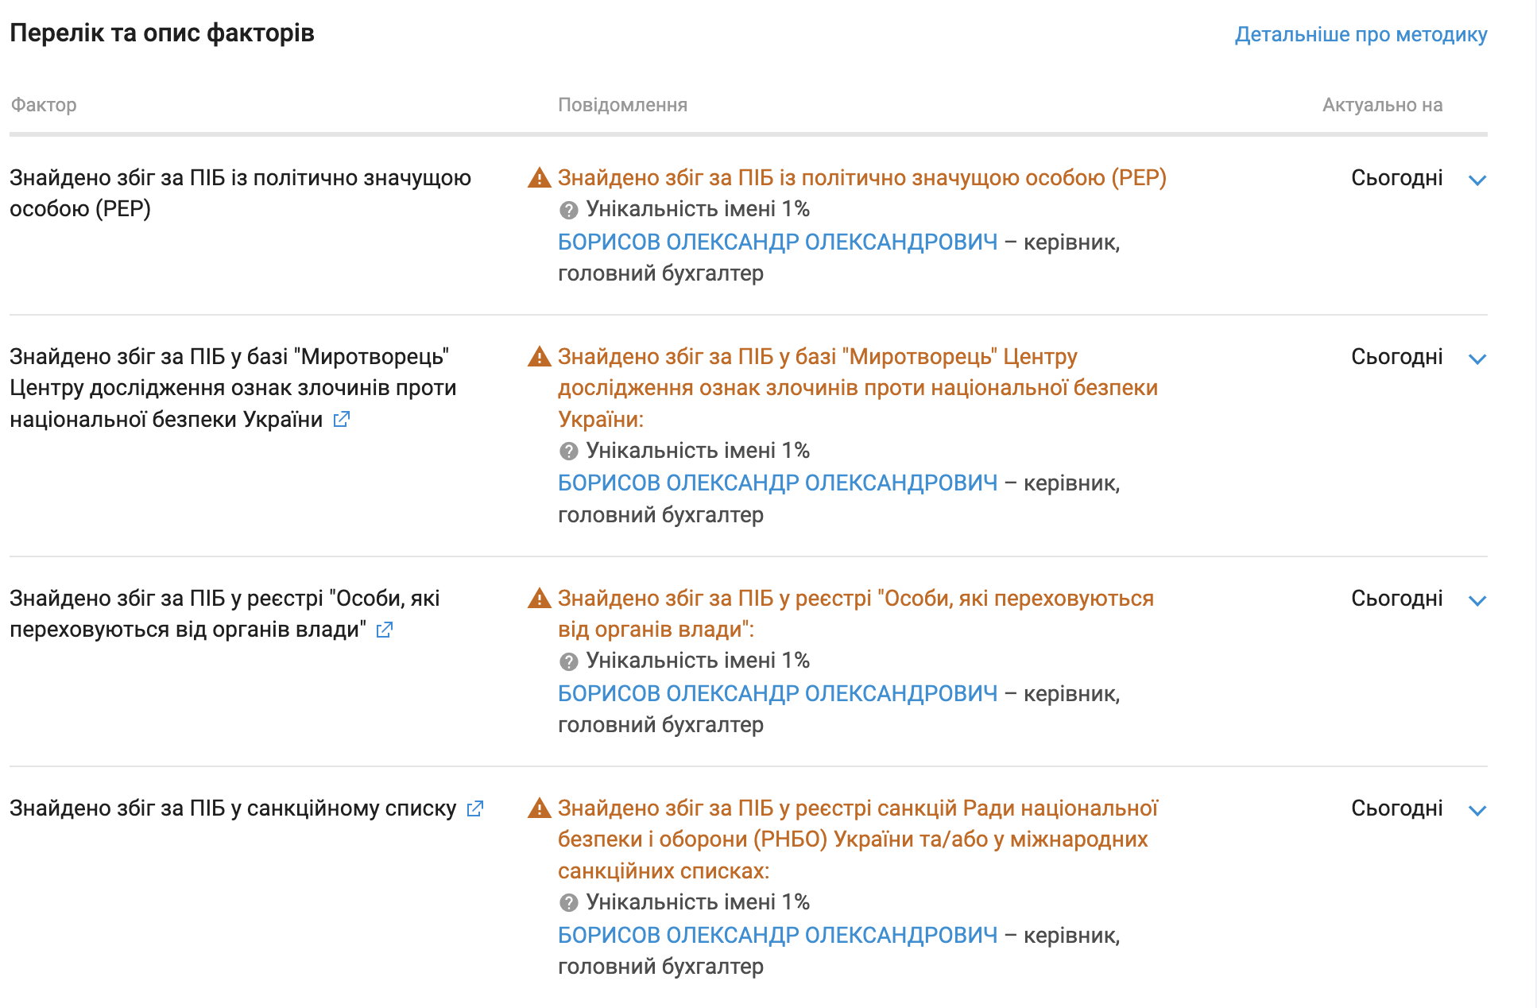Screen dimensions: 1537x1008
Task: Click the 'Фактор' column header
Action: tap(44, 105)
